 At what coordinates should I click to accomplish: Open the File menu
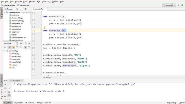2,2
